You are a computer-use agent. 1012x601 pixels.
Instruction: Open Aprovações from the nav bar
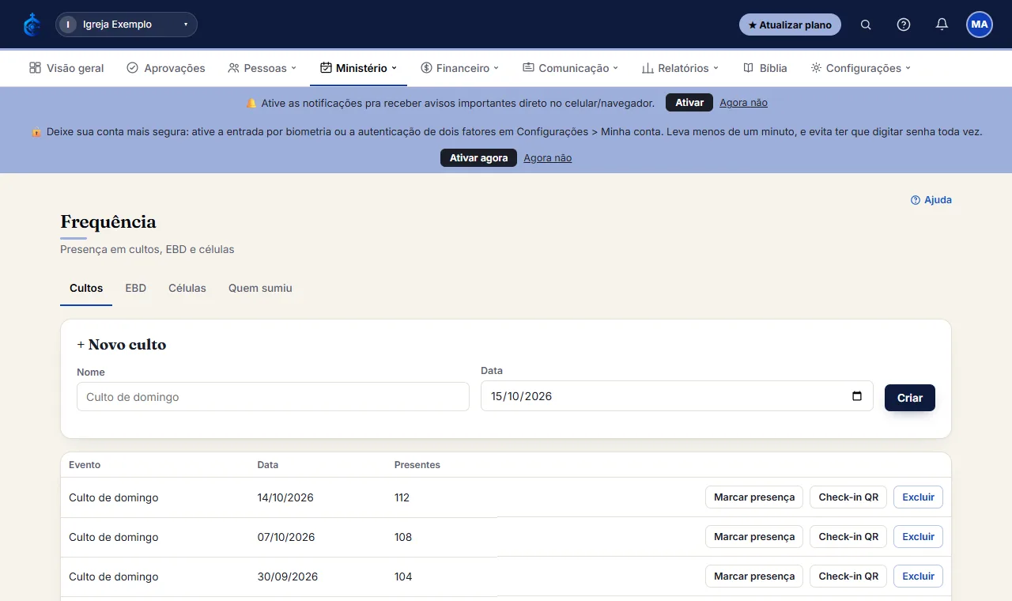(x=165, y=68)
